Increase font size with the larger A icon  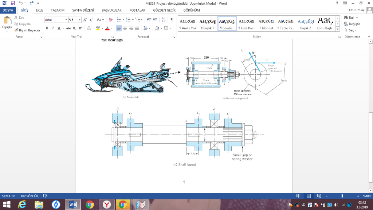(x=85, y=20)
